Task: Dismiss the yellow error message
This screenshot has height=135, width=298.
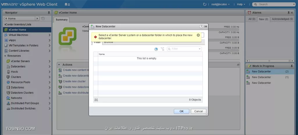Action: point(198,35)
